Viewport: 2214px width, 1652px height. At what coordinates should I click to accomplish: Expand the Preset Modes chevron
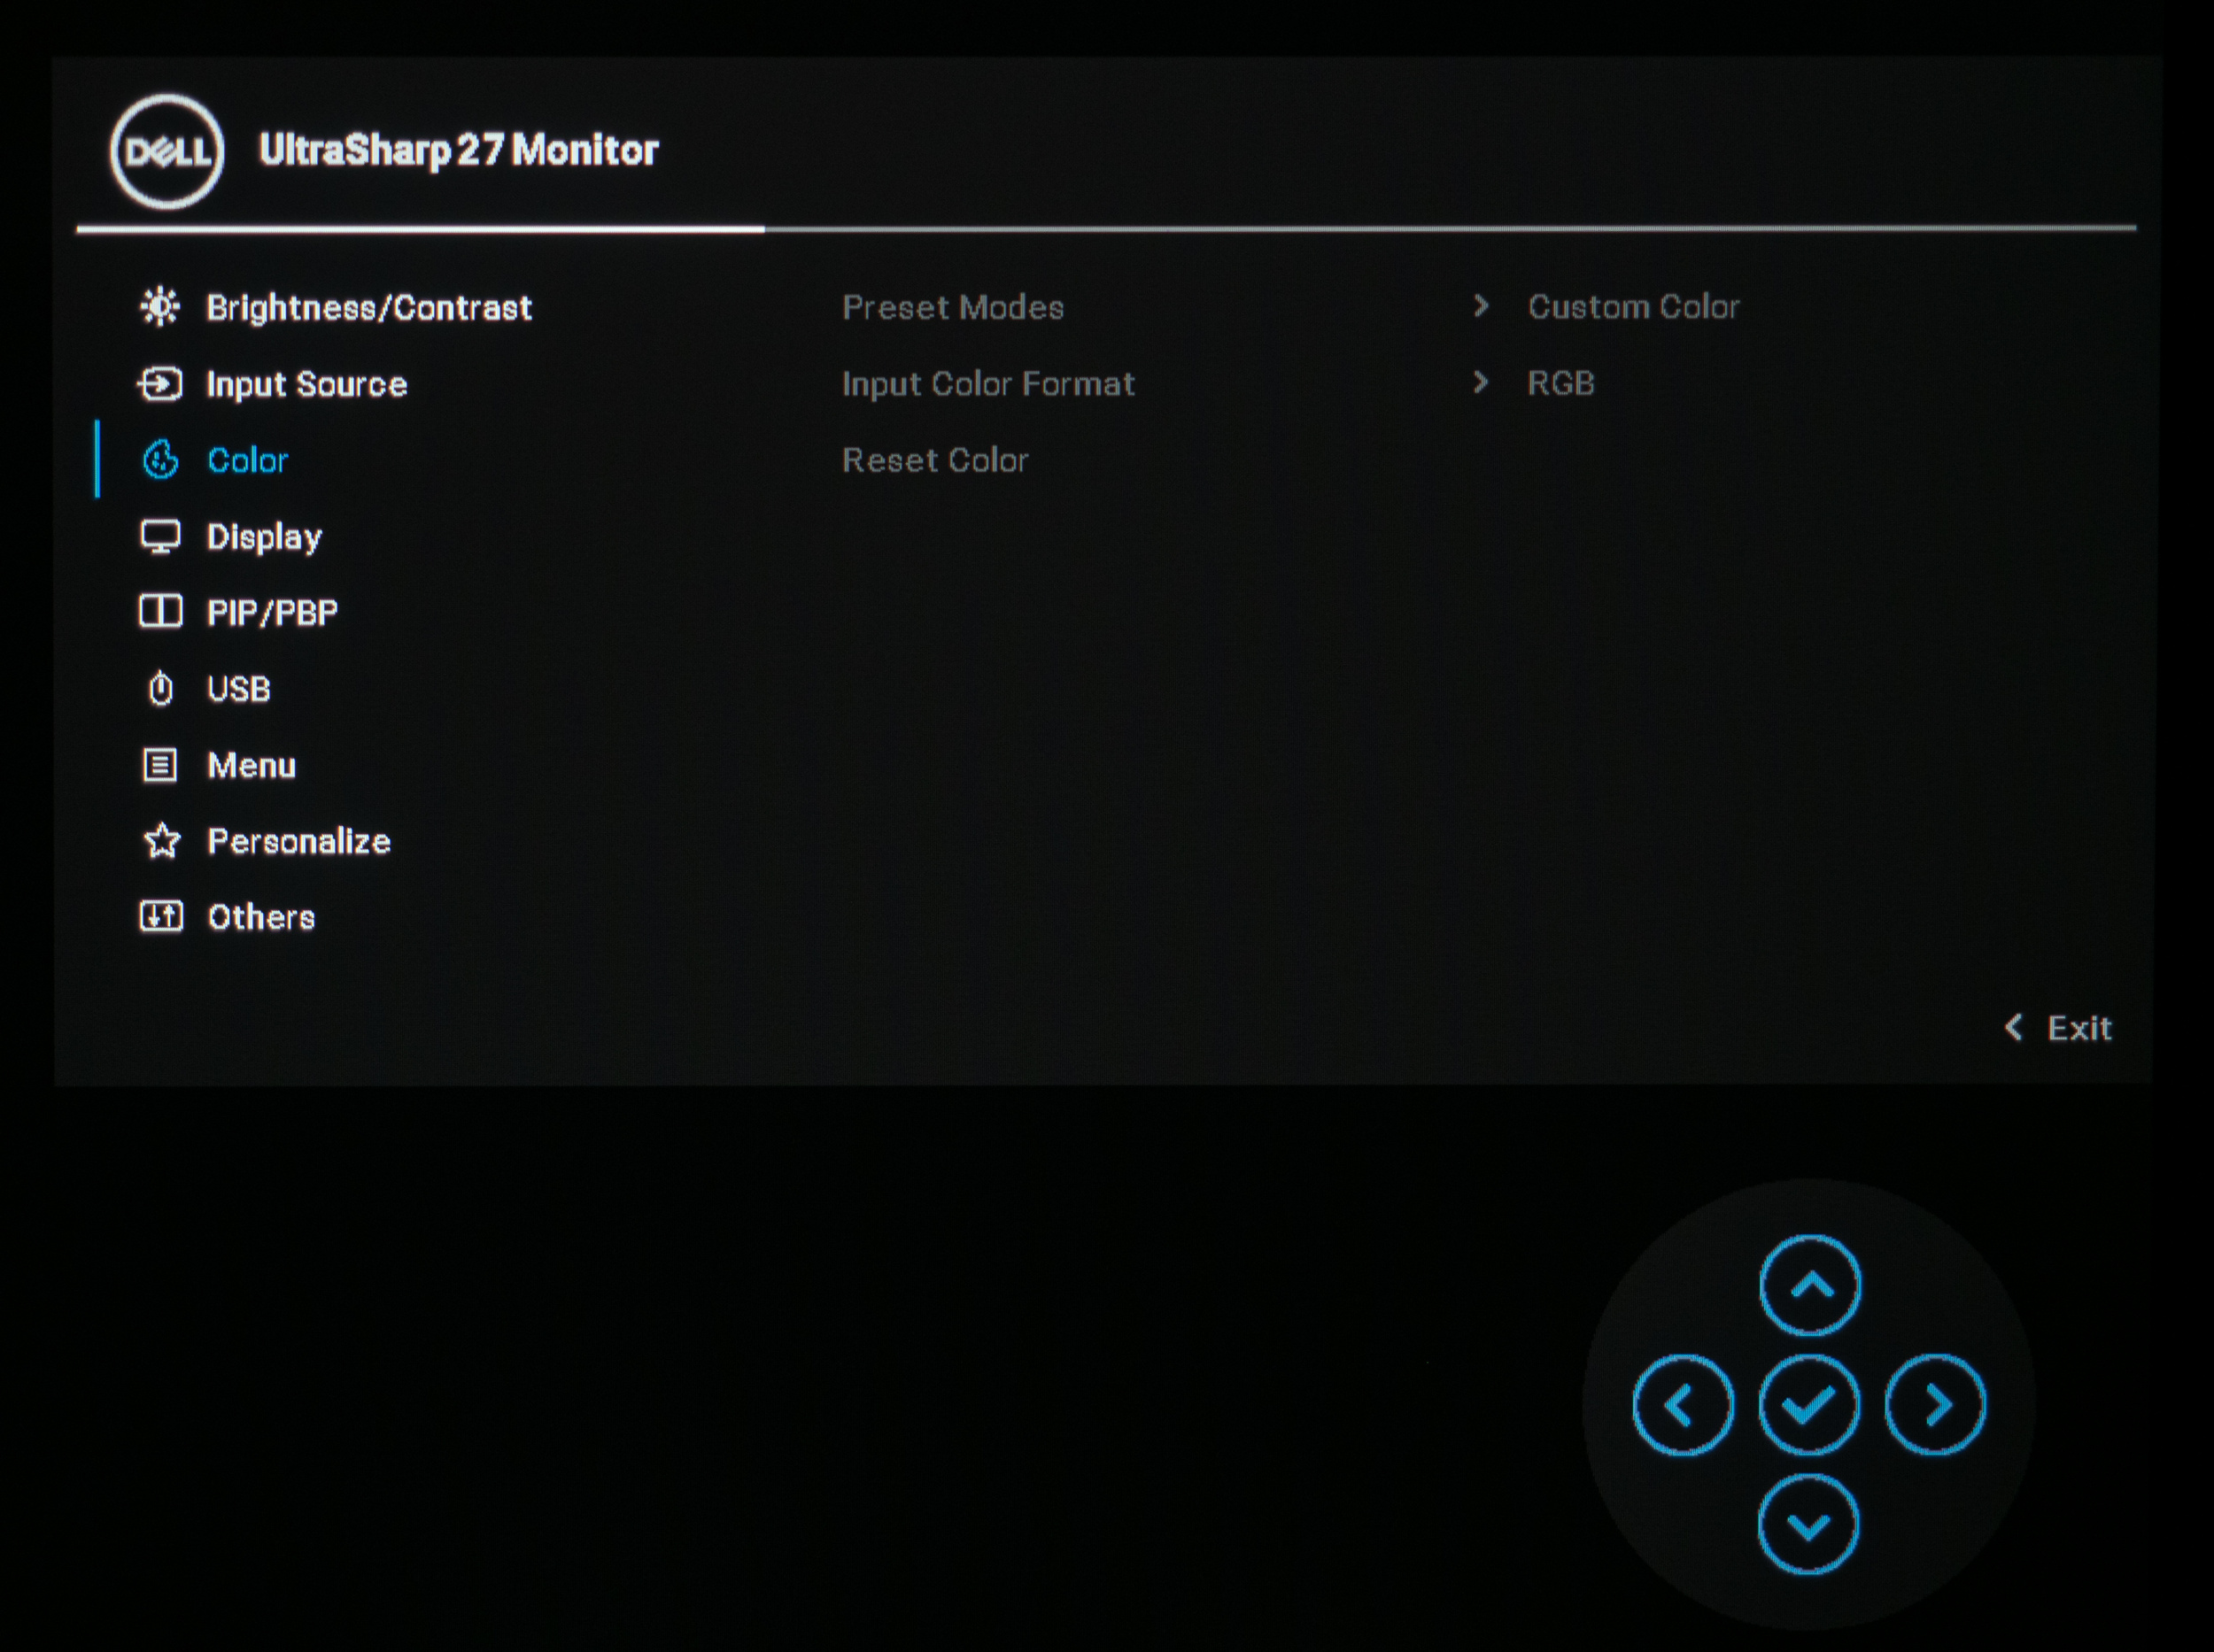click(x=1482, y=306)
